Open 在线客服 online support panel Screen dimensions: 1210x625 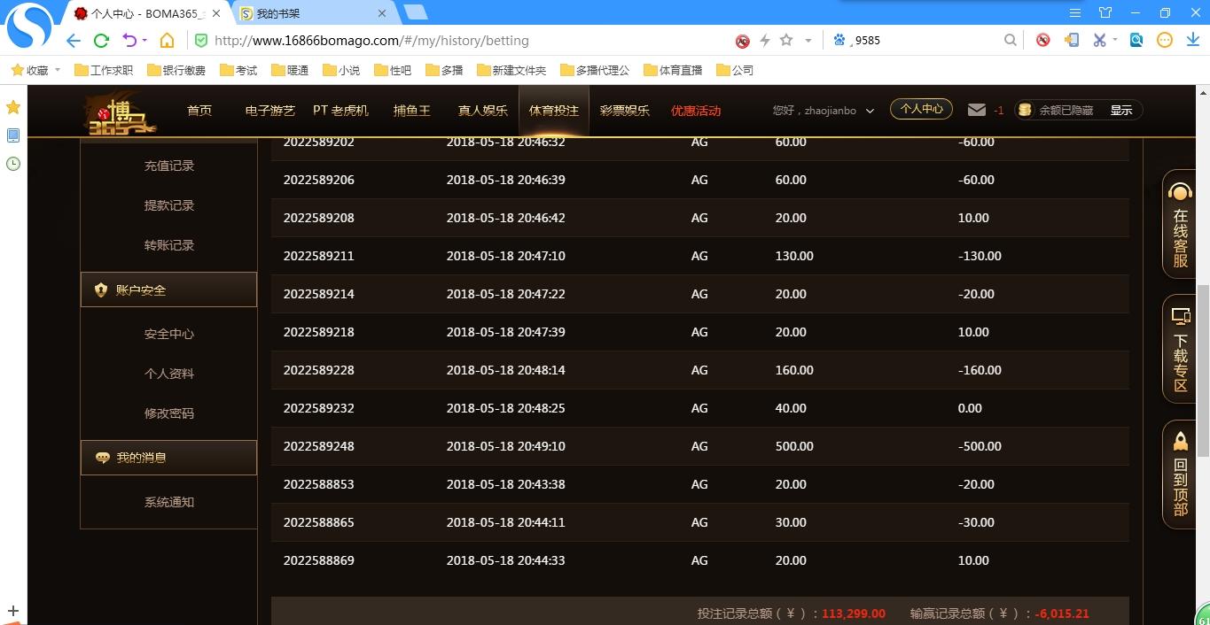1179,224
